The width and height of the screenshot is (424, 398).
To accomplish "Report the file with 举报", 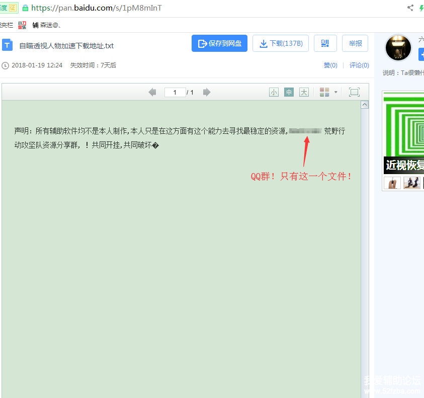I will [x=355, y=43].
